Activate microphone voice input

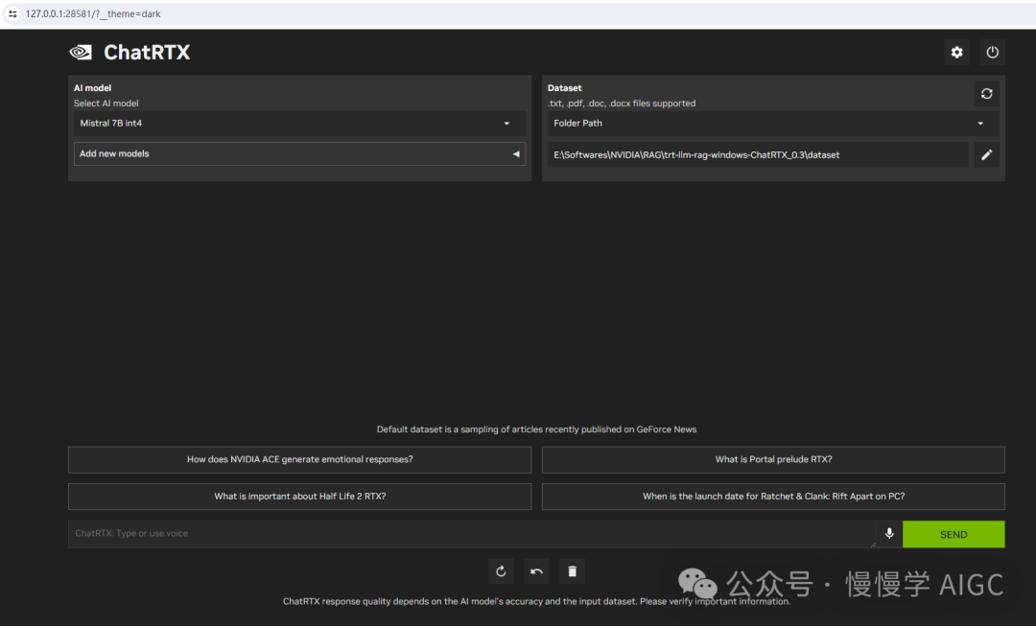(x=889, y=534)
